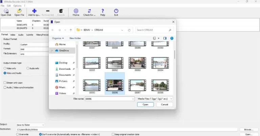Switch to the Audio tab
Screen dimensions: 260x136
[x=21, y=35]
